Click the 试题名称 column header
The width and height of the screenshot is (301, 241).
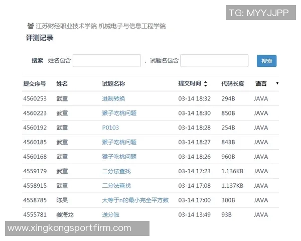[x=113, y=84]
